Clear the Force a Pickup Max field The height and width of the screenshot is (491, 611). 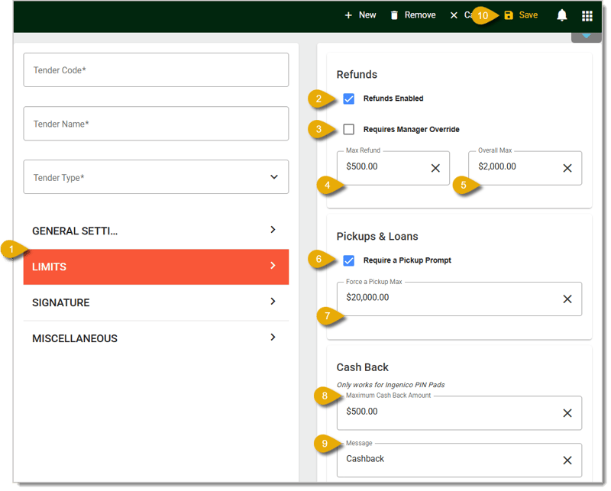point(567,299)
